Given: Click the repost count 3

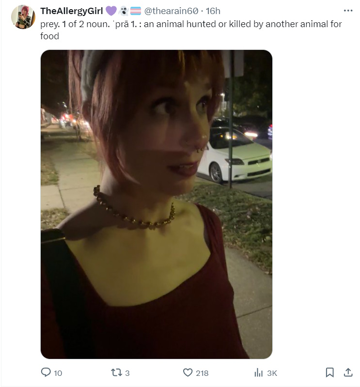Looking at the screenshot, I should 127,373.
